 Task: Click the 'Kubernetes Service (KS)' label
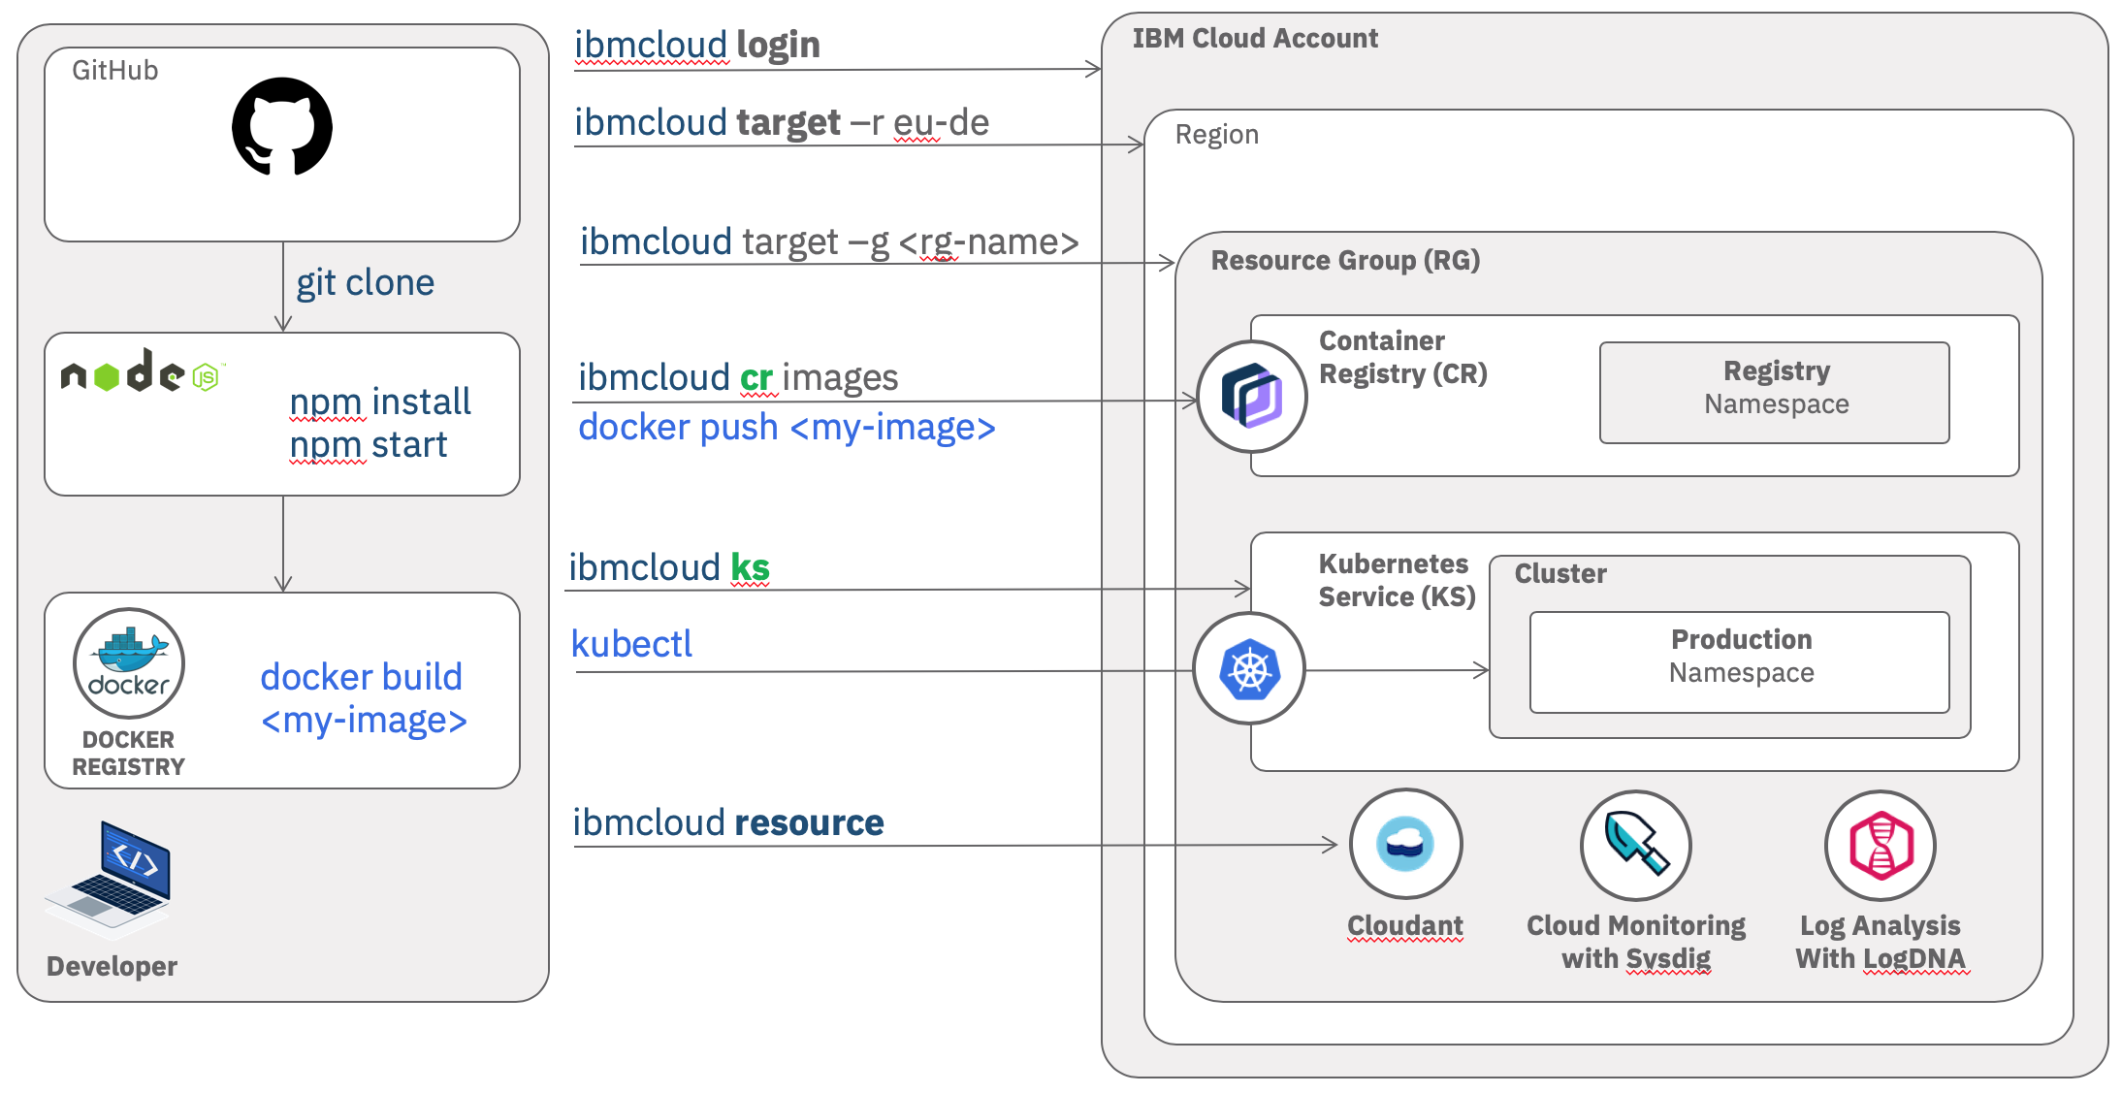(1397, 580)
